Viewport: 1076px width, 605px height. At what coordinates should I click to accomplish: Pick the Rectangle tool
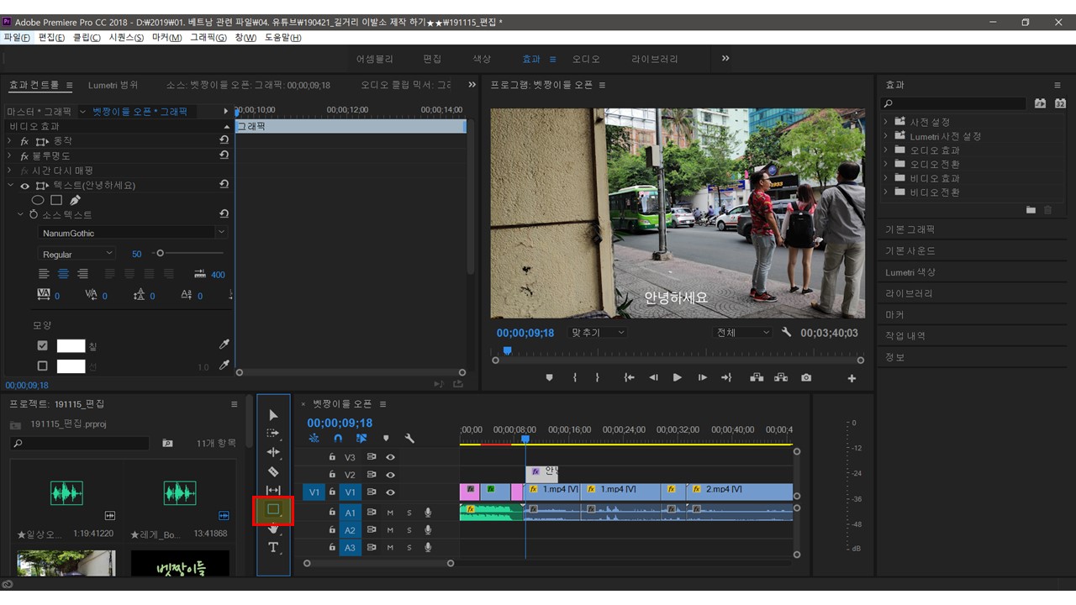click(273, 509)
